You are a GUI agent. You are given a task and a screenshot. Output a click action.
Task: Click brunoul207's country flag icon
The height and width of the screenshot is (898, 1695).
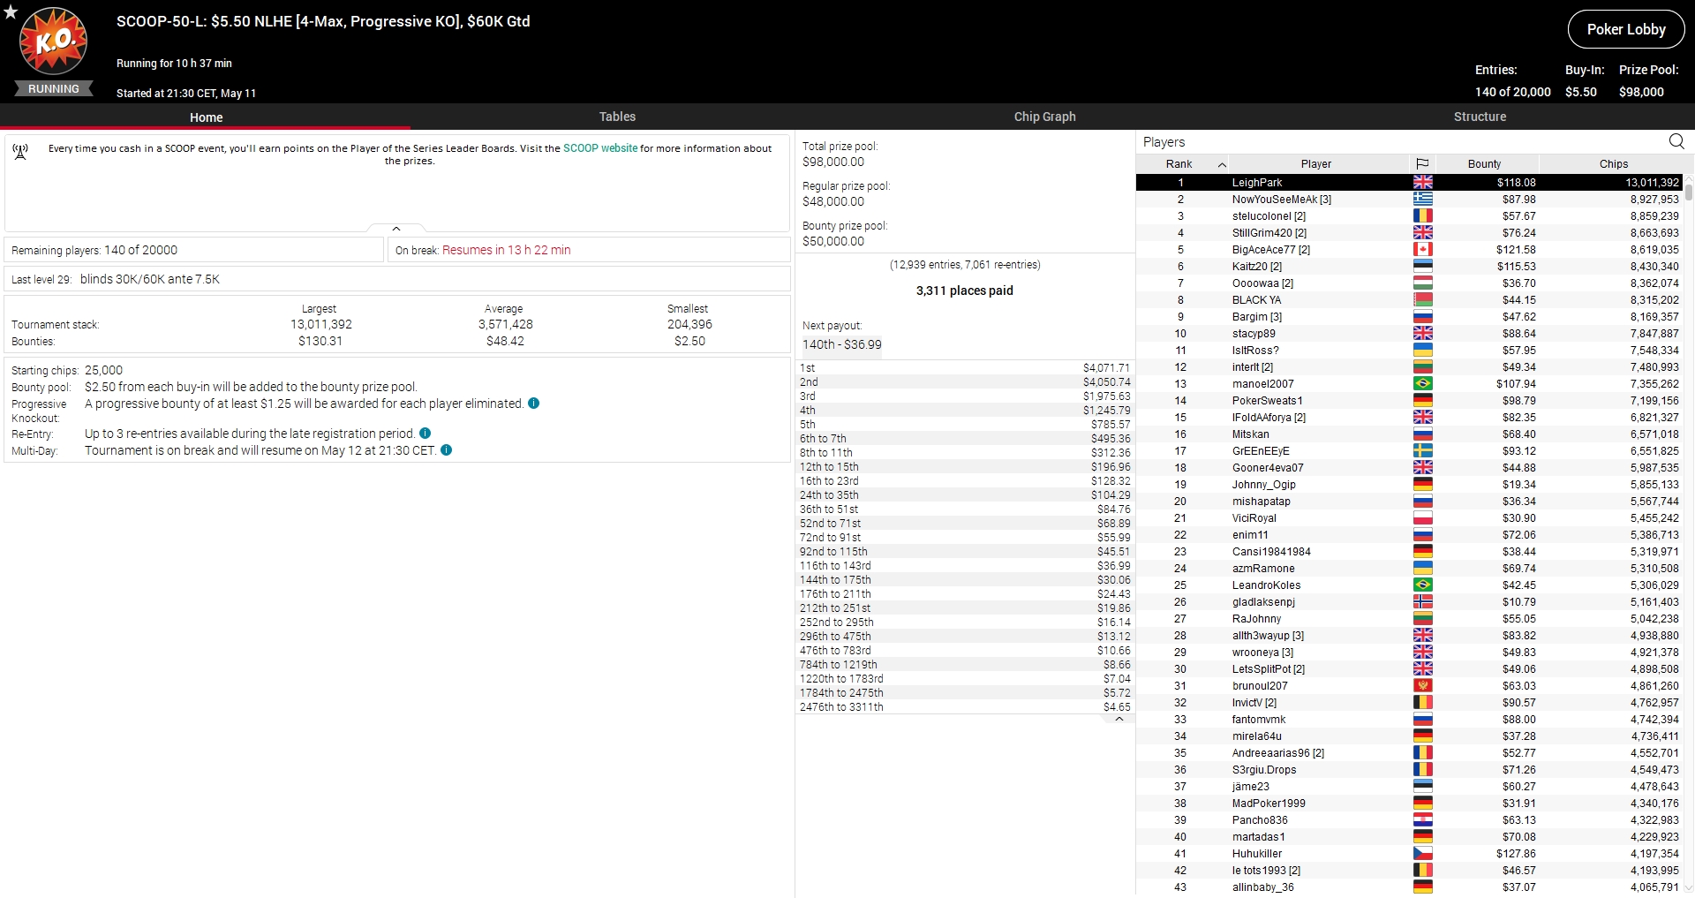pos(1422,686)
